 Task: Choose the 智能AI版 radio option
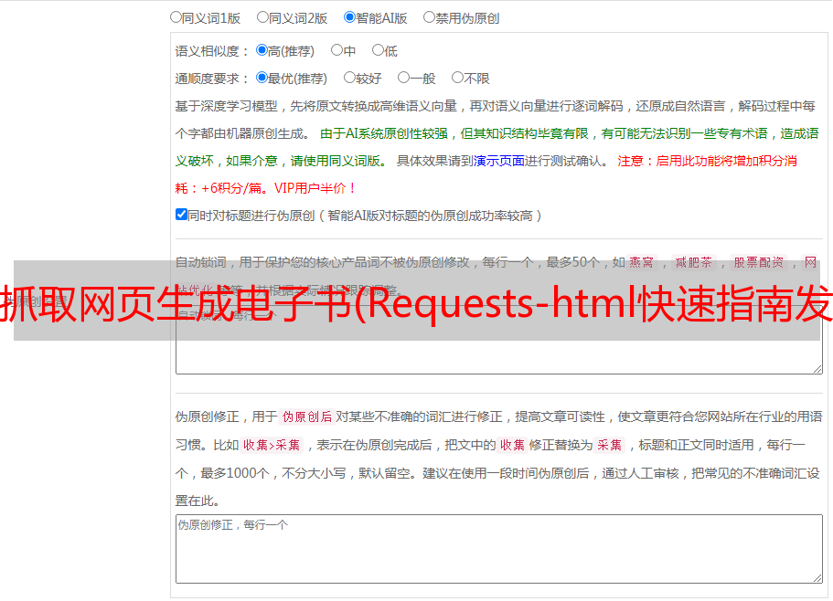[x=349, y=17]
